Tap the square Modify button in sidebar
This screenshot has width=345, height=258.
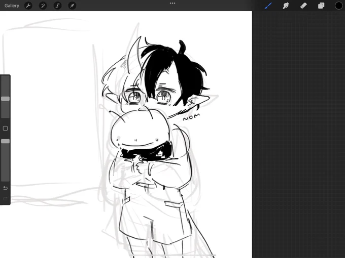pyautogui.click(x=5, y=128)
